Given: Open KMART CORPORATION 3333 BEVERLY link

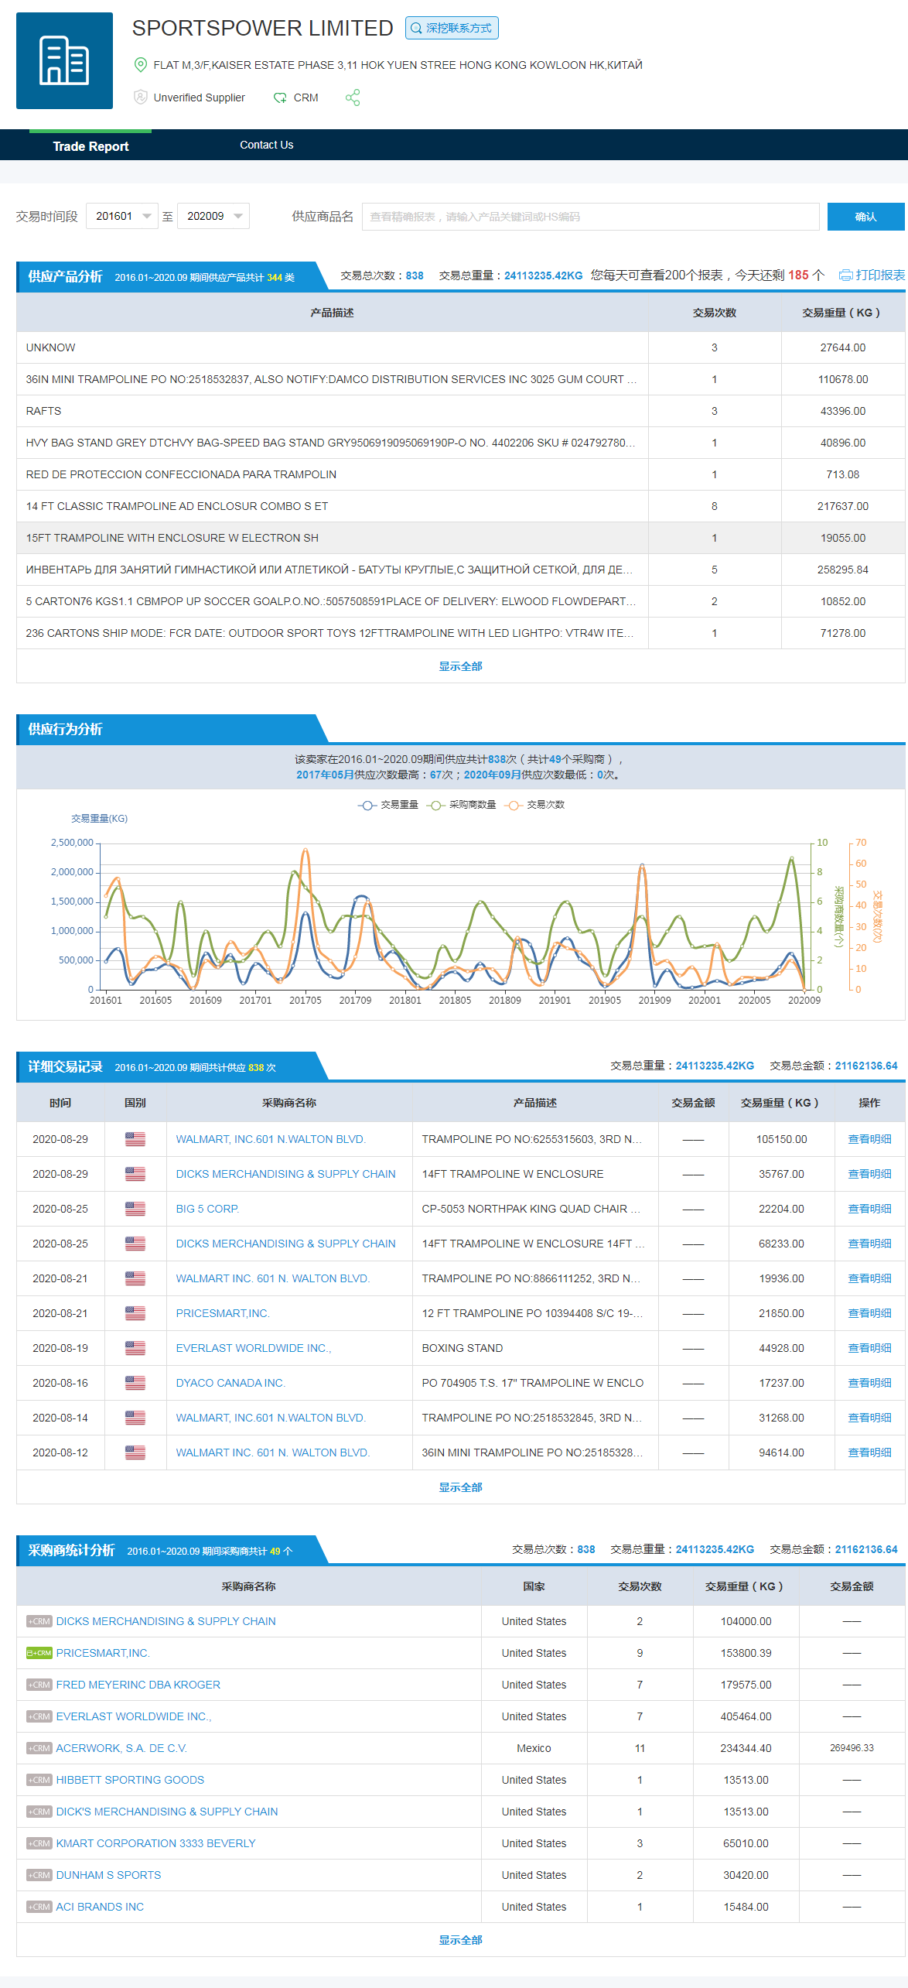Looking at the screenshot, I should [155, 1843].
